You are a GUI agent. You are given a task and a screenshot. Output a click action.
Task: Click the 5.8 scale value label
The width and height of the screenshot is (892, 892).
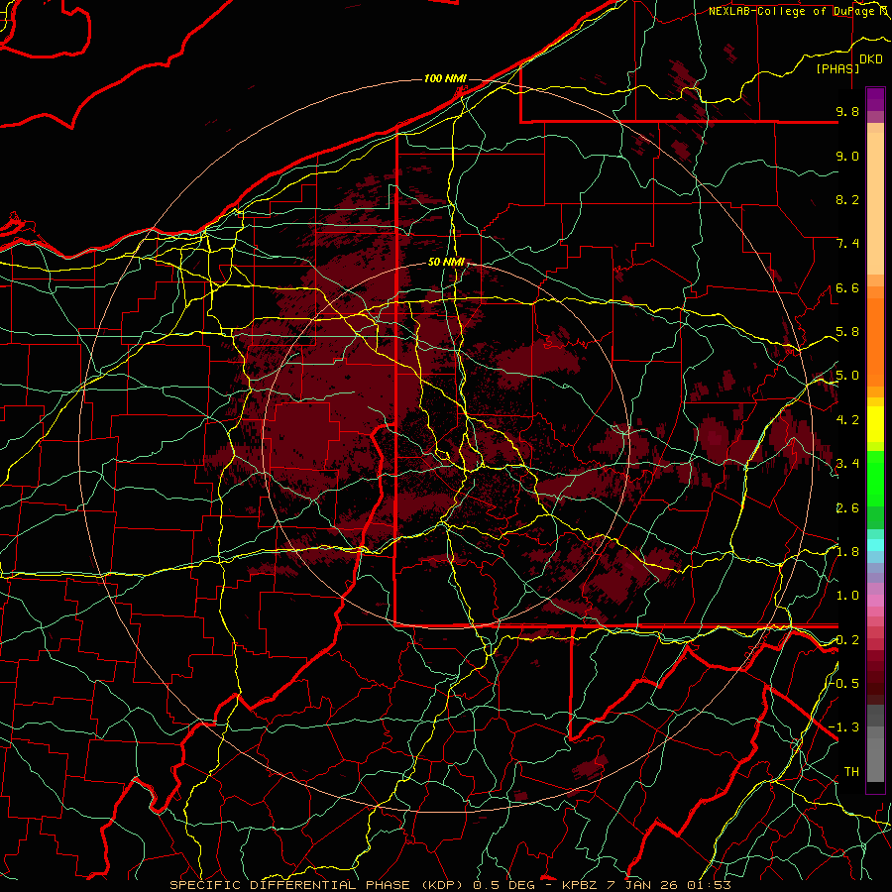click(x=847, y=332)
